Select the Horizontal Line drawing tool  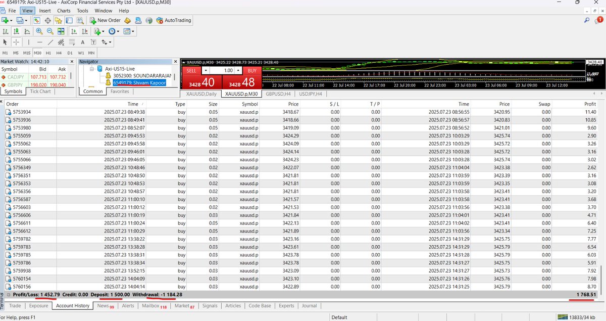(40, 42)
